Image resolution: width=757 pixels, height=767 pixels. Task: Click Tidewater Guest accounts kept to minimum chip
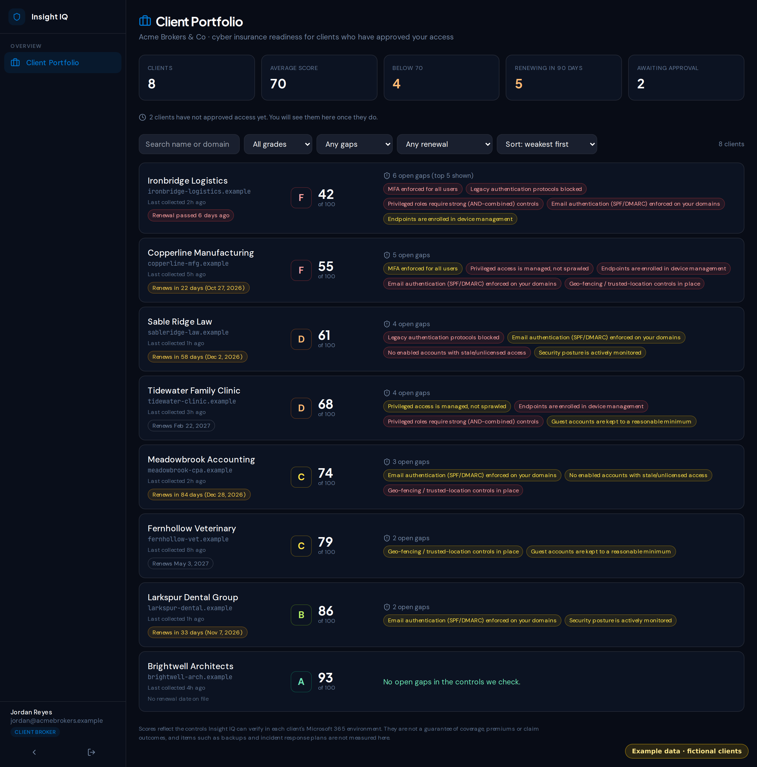pos(621,422)
